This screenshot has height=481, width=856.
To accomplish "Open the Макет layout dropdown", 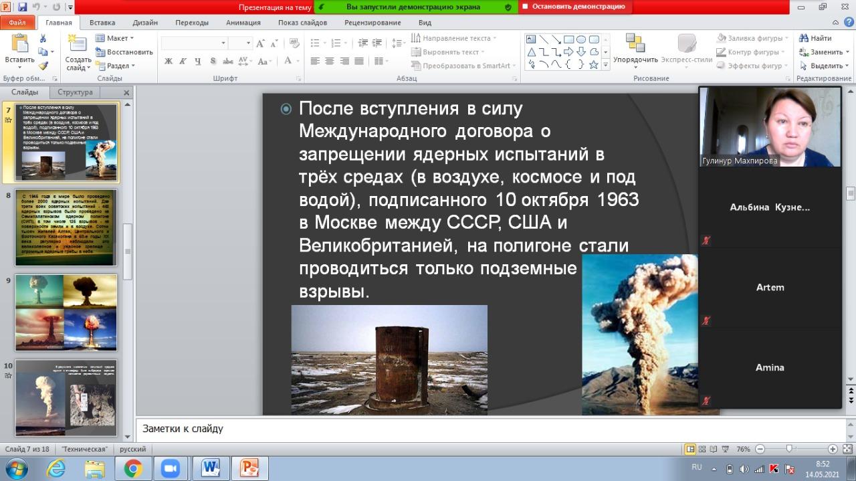I will pos(115,38).
